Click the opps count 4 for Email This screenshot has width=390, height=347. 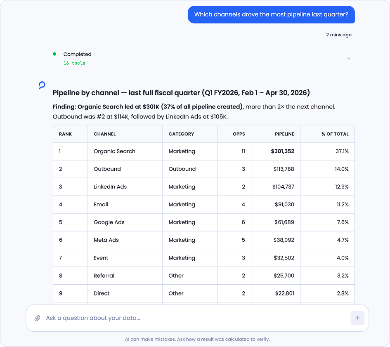(x=243, y=205)
